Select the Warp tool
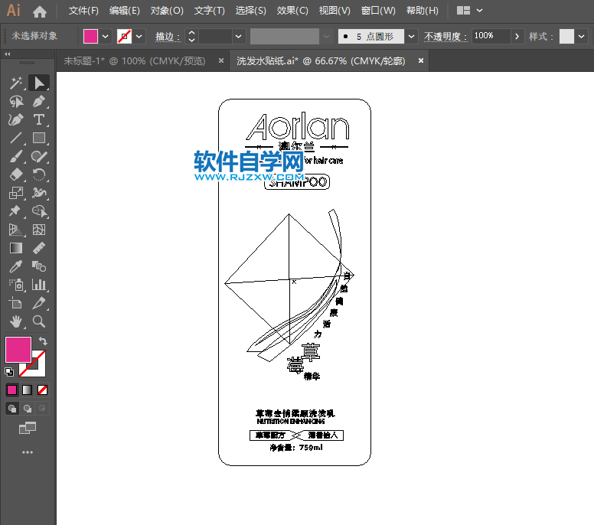Image resolution: width=594 pixels, height=525 pixels. (39, 193)
